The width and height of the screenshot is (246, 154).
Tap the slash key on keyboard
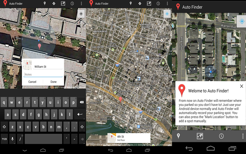coord(20,139)
